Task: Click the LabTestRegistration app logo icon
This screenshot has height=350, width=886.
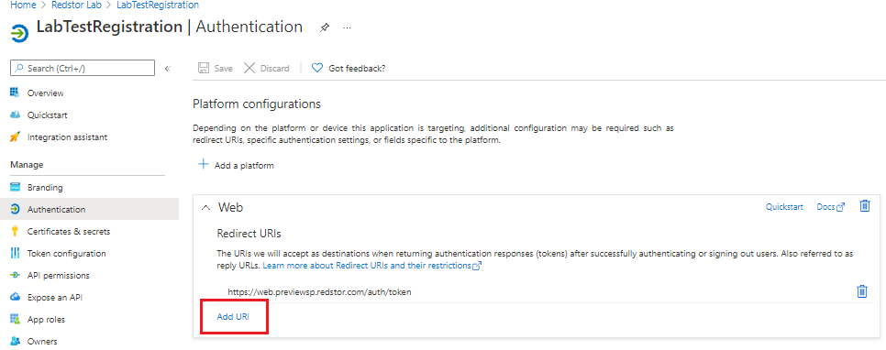Action: click(19, 33)
